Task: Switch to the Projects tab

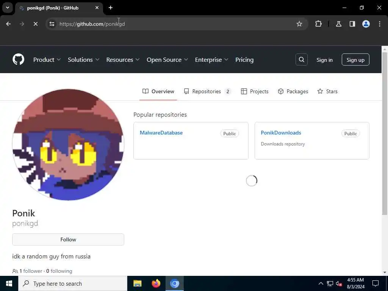Action: pyautogui.click(x=254, y=91)
